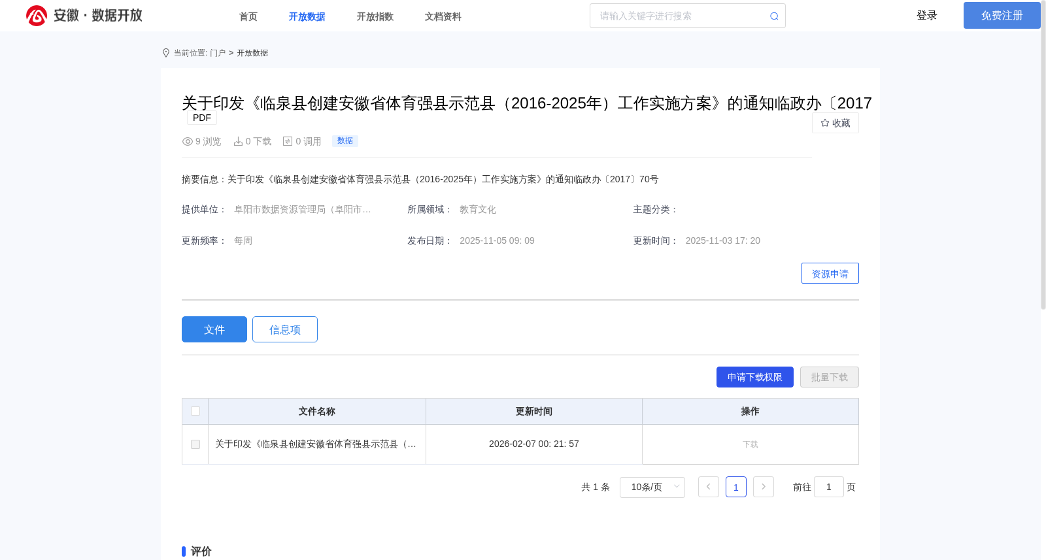Click the 申请下载权限 button
Screen dimensions: 1046x560
[x=755, y=377]
